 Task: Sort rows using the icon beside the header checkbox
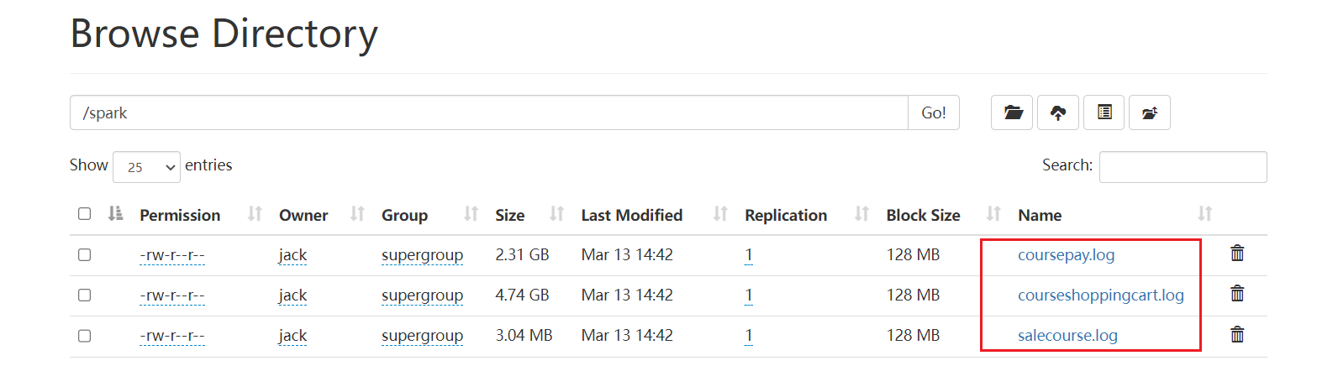tap(116, 214)
